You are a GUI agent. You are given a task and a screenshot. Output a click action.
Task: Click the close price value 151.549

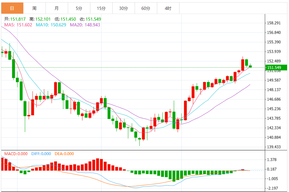(x=93, y=19)
